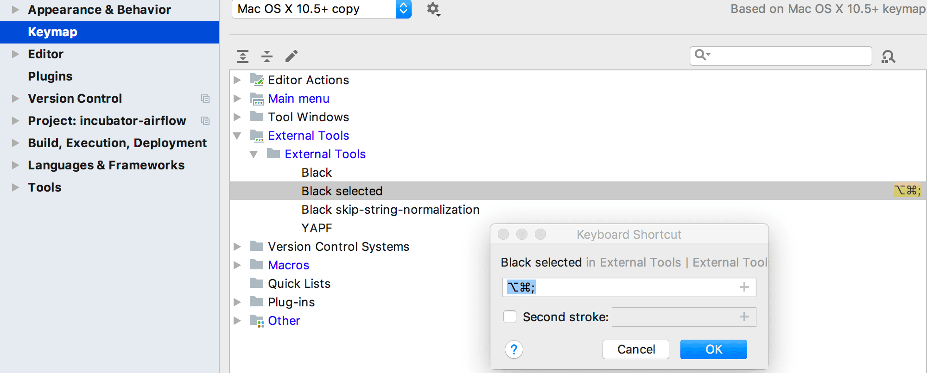Open the keymap gear settings menu
927x373 pixels.
(433, 9)
